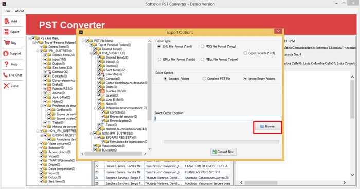Toggle Ignore Empty Folders checkbox
Image resolution: width=360 pixels, height=189 pixels.
[245, 79]
